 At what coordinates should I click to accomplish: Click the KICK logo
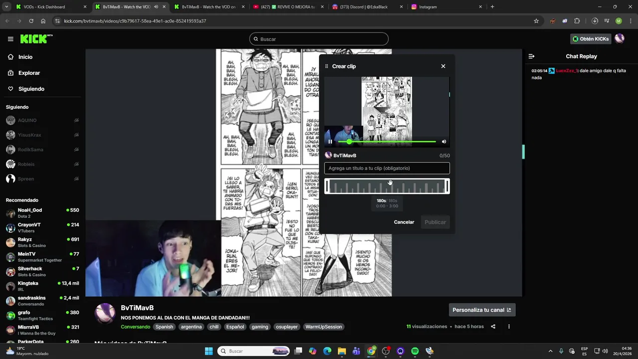pos(36,39)
